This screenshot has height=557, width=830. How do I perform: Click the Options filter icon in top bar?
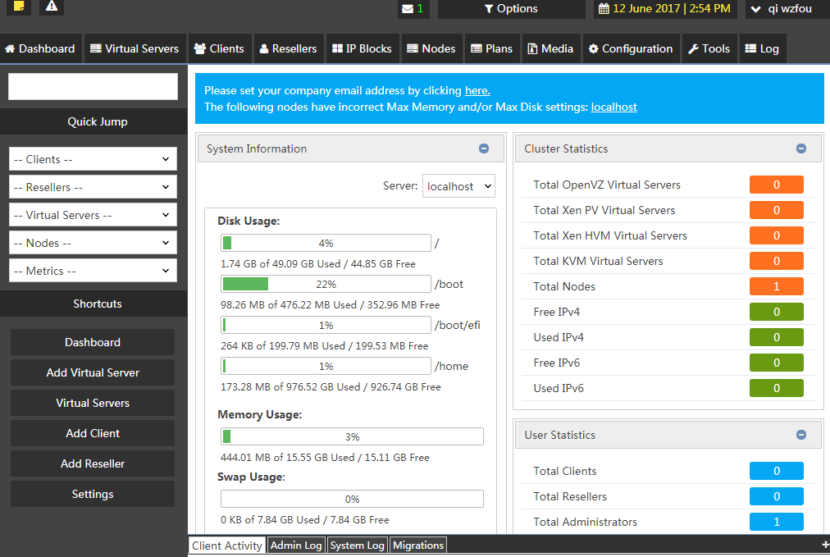point(490,9)
